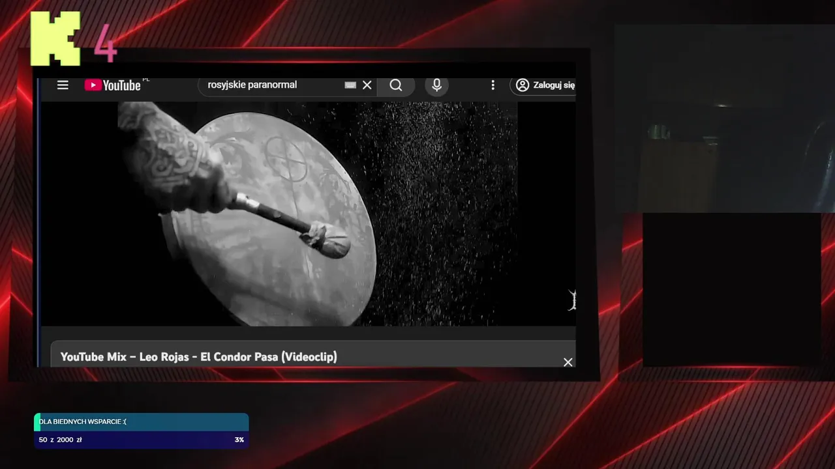Close the YouTube Mix playlist panel

[568, 362]
